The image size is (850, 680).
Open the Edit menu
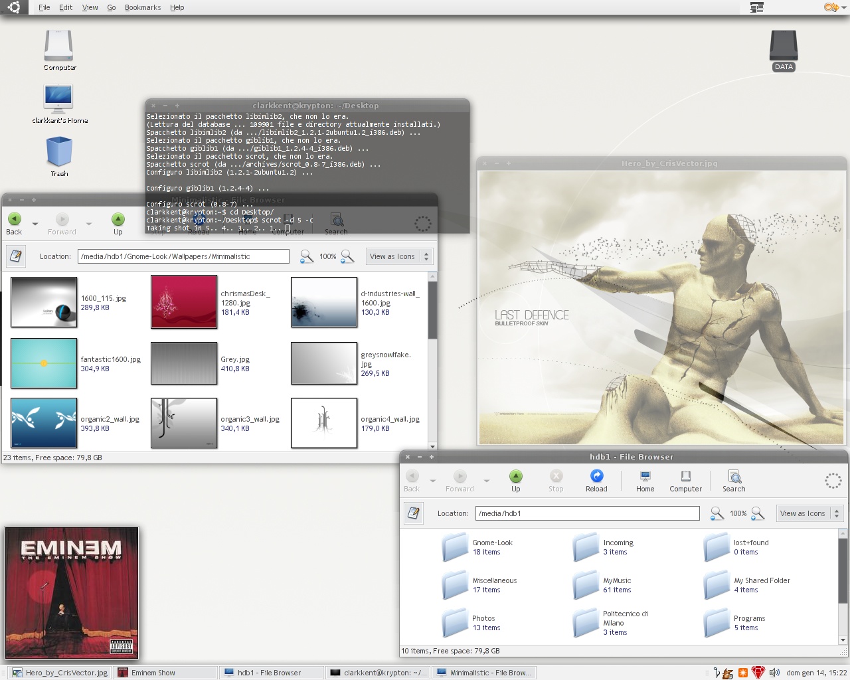(x=66, y=7)
